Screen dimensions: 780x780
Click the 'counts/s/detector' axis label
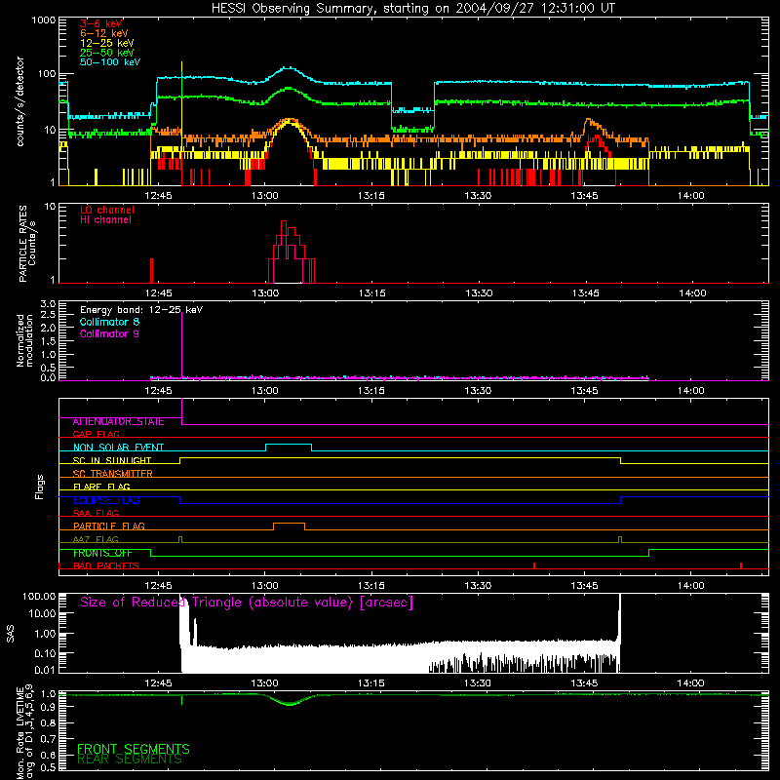20,101
